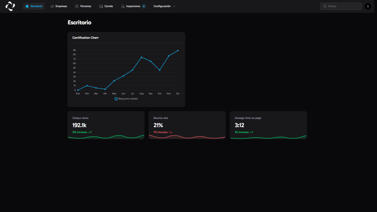Expand the Configuración dropdown chevron
Image resolution: width=377 pixels, height=212 pixels.
coord(174,6)
